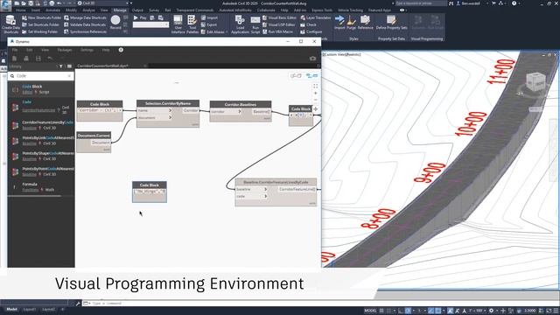Open Dynamo Settings menu
Screen dimensions: 560x315
point(87,50)
